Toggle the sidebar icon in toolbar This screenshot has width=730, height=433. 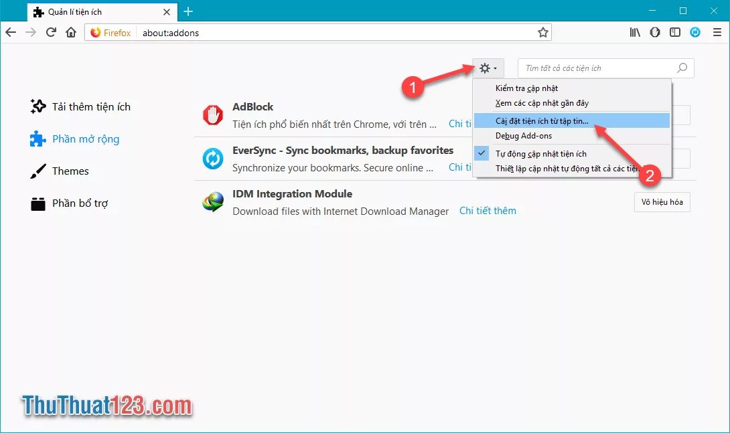[675, 33]
